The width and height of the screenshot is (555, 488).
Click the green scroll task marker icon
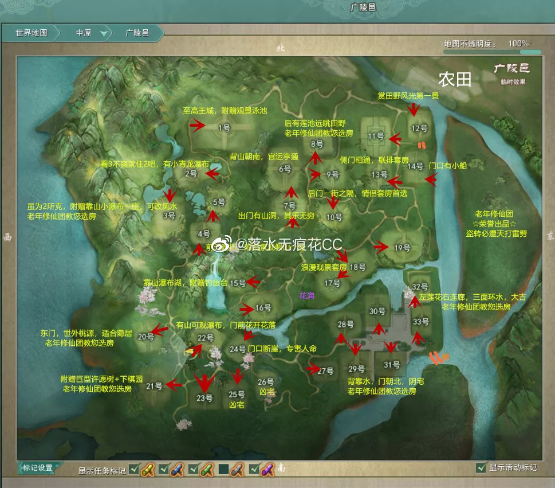tap(207, 470)
